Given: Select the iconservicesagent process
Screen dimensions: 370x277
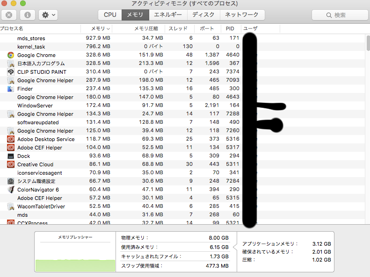Looking at the screenshot, I should point(40,173).
